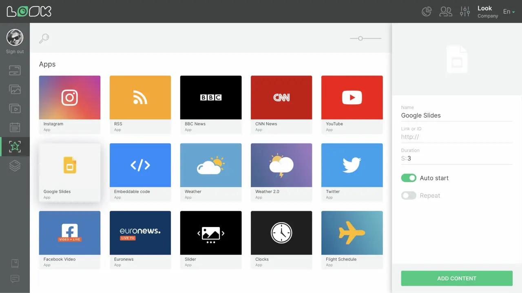The image size is (522, 293).
Task: Open the media gallery sidebar icon
Action: pos(15,89)
